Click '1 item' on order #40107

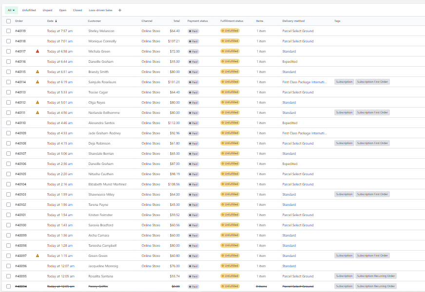(x=261, y=153)
